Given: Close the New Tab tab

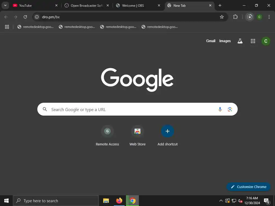Looking at the screenshot, I should [210, 5].
